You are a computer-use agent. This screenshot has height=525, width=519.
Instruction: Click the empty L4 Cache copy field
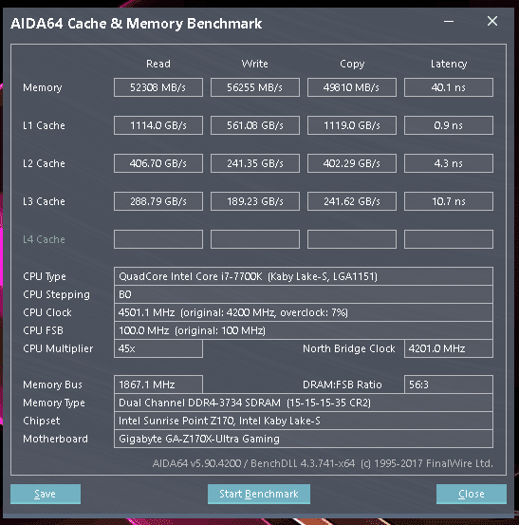pyautogui.click(x=352, y=239)
